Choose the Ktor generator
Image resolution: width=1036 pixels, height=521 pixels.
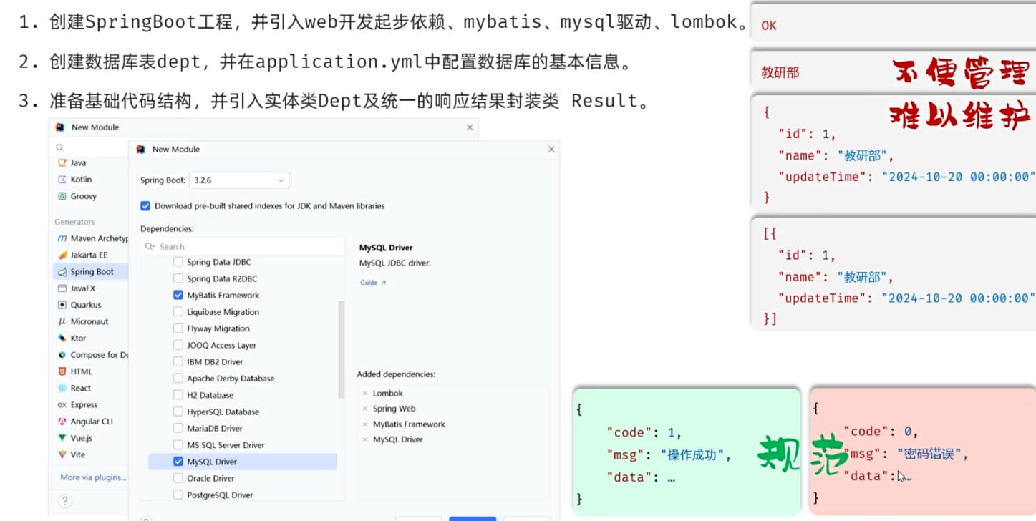(x=72, y=339)
